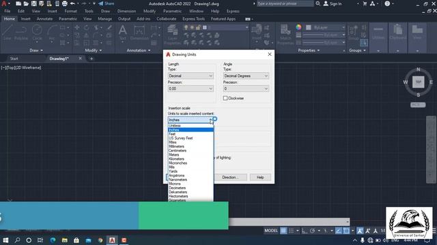
Task: Click the Autodesk App Store cart icon
Action: coord(365,3)
